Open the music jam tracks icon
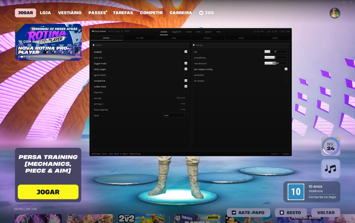355x223 pixels. [x=331, y=169]
